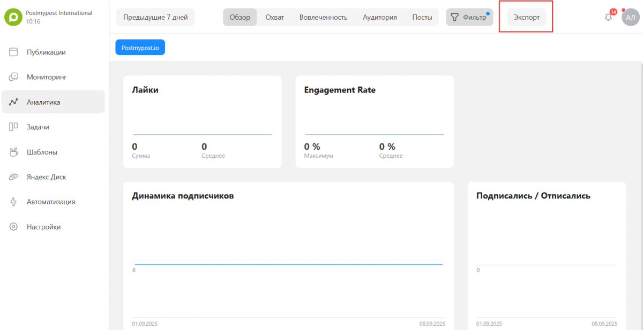Click the Automation lightning bolt icon

click(14, 202)
